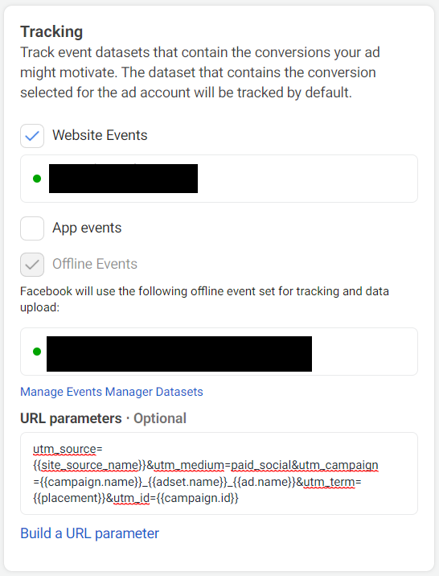This screenshot has height=576, width=439.
Task: Place cursor on {{campaign.id}} in URL field
Action: [x=198, y=498]
